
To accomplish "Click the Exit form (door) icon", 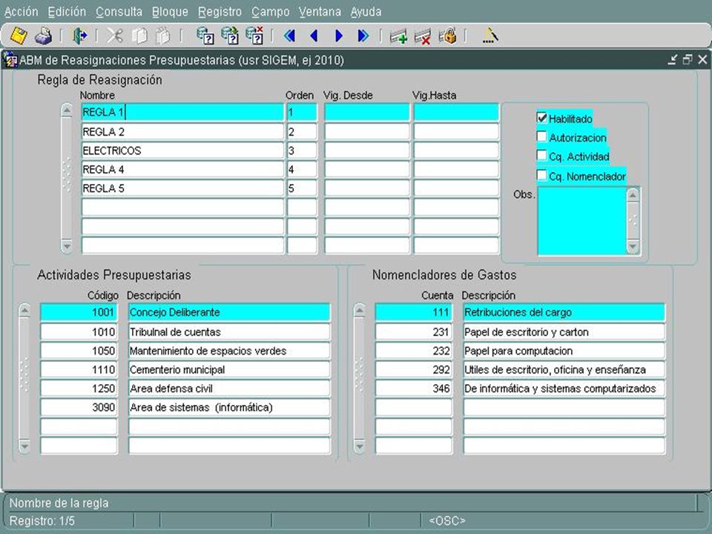I will point(80,36).
